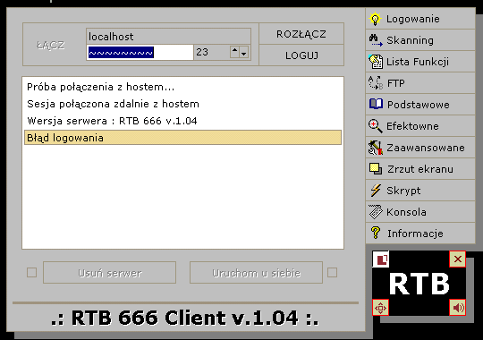The height and width of the screenshot is (340, 483).
Task: Select Skanning binoculars icon
Action: [x=376, y=40]
